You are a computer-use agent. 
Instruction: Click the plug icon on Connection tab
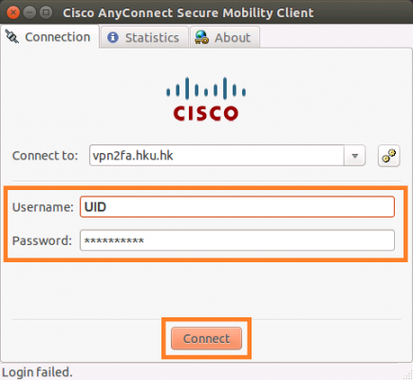12,37
